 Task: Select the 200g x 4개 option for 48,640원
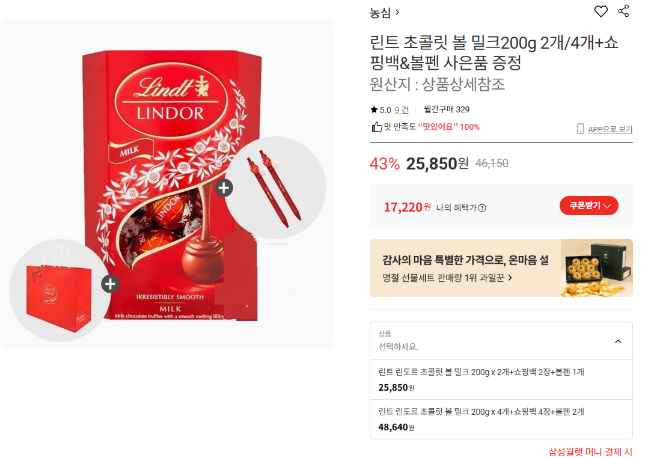click(x=501, y=420)
